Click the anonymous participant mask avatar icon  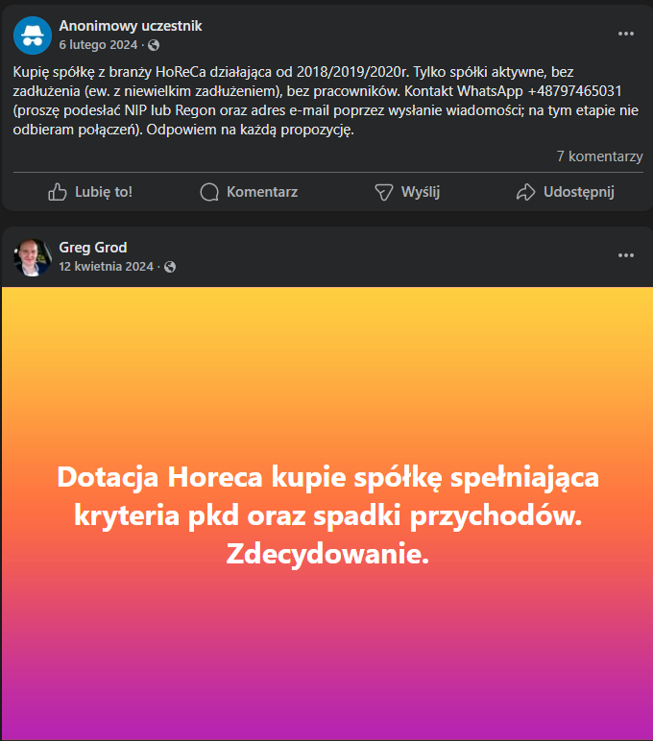33,35
